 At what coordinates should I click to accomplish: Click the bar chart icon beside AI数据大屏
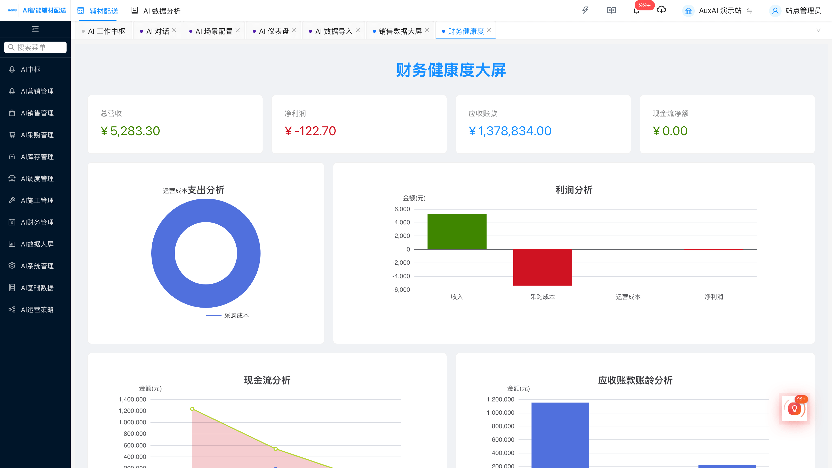pyautogui.click(x=12, y=244)
